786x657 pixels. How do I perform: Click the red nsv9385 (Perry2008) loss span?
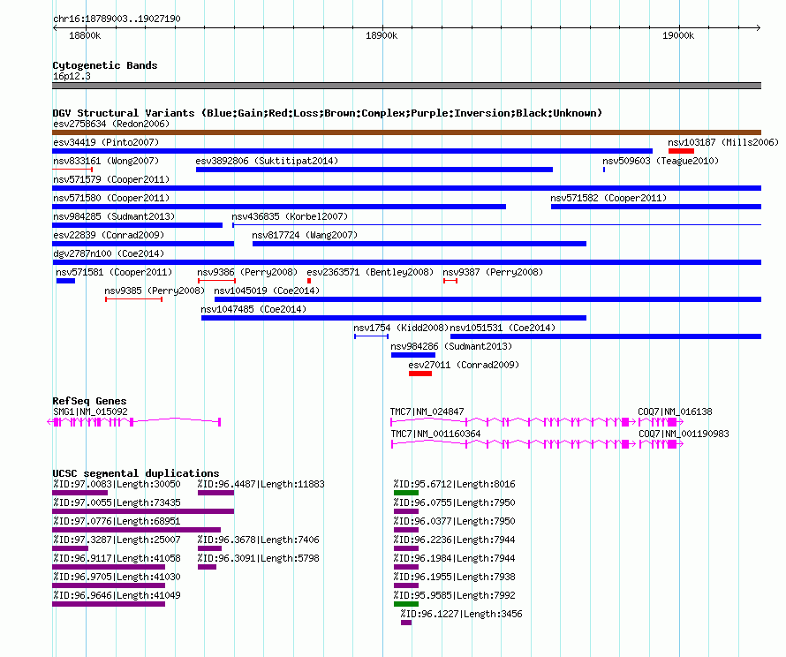click(134, 299)
